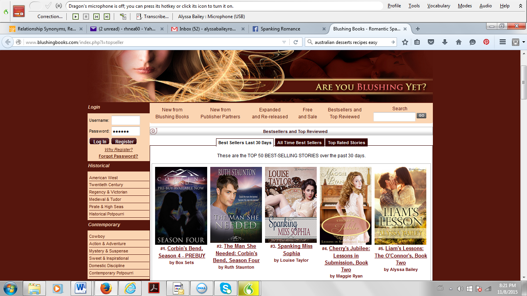The image size is (527, 296).
Task: Switch to All Time Best Sellers tab
Action: (x=299, y=143)
